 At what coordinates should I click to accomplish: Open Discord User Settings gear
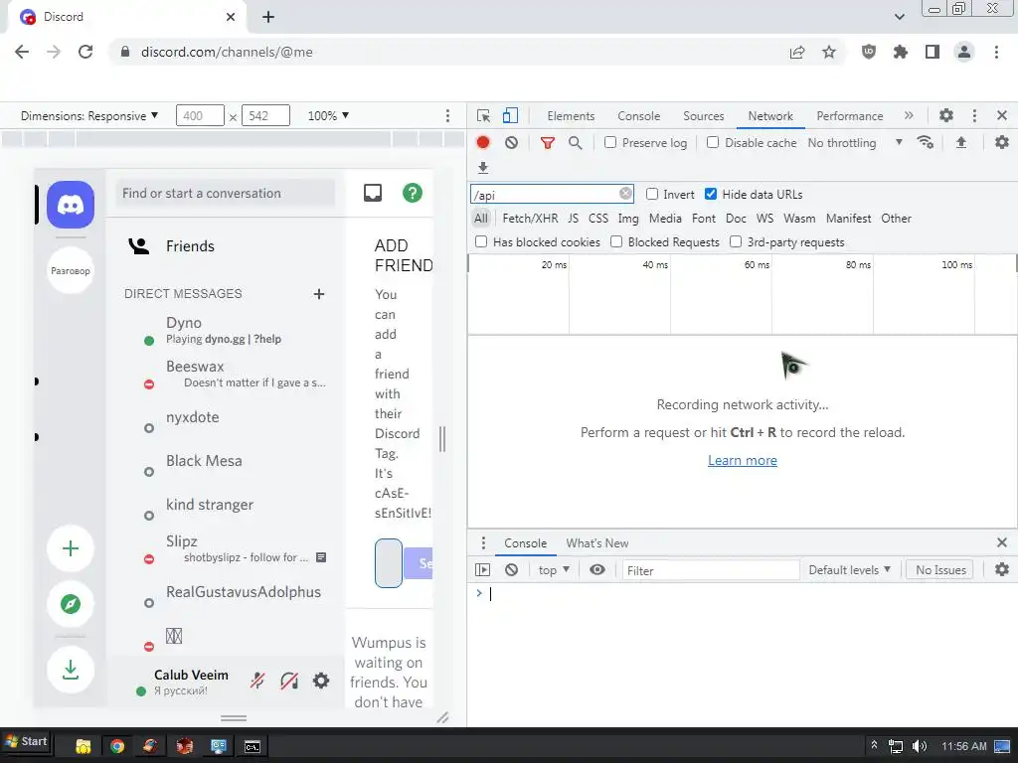tap(321, 681)
